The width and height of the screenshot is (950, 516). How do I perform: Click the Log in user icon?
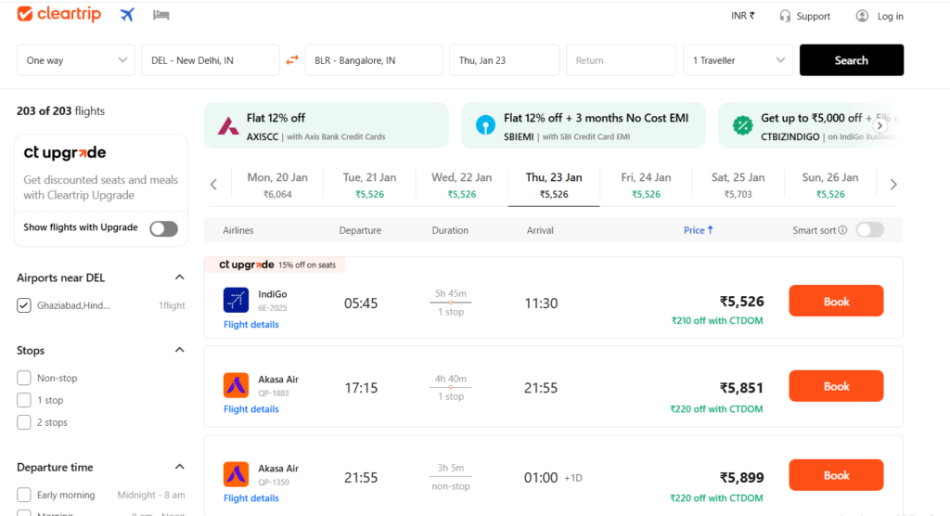[x=862, y=16]
